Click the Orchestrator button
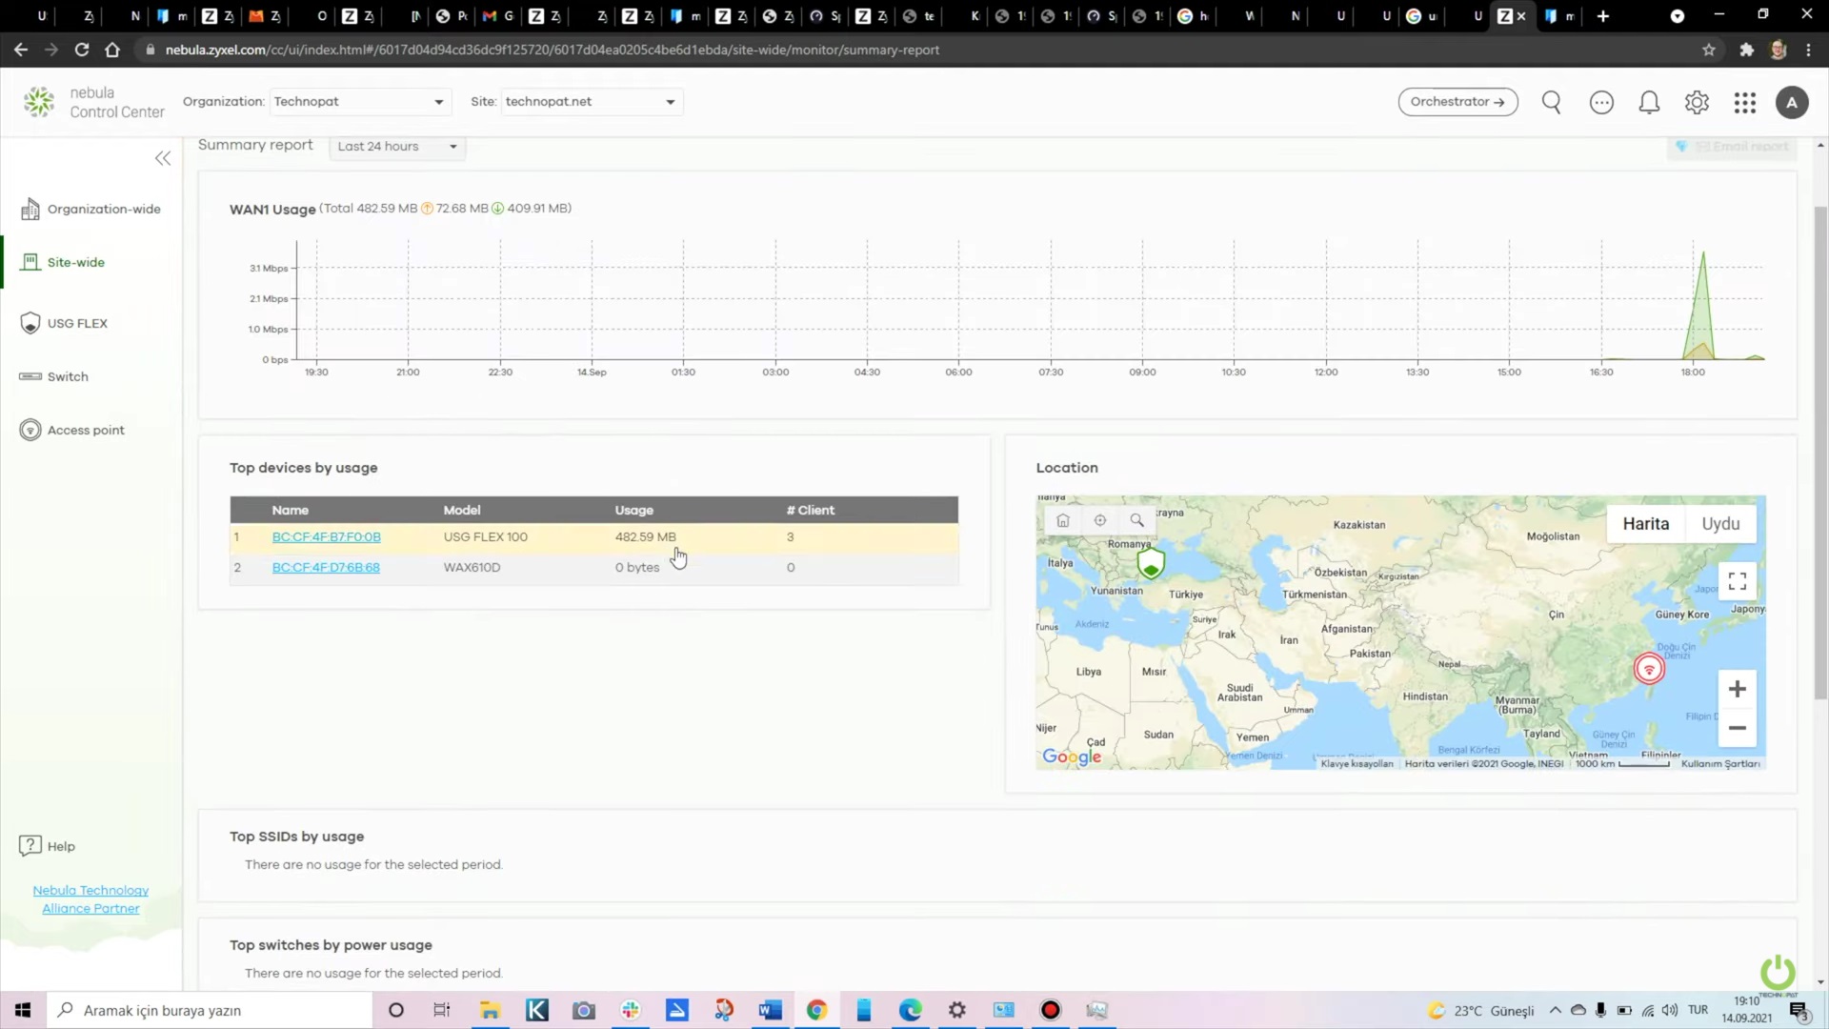This screenshot has width=1829, height=1029. coord(1457,102)
